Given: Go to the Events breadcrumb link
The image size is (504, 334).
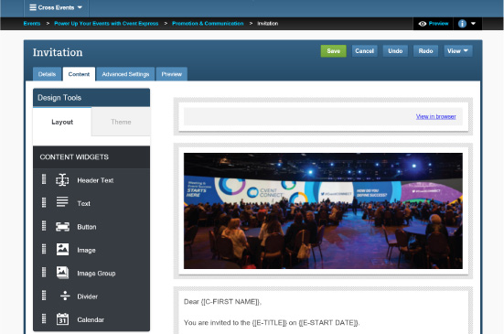Looking at the screenshot, I should (32, 24).
